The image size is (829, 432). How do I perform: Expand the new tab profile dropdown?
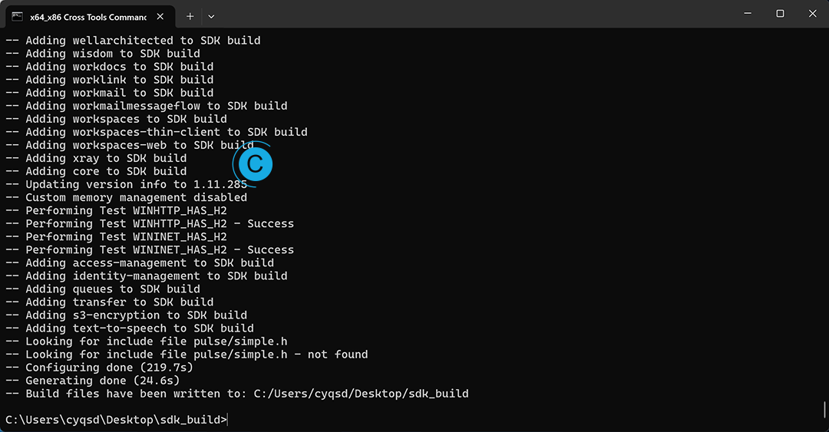click(x=211, y=15)
